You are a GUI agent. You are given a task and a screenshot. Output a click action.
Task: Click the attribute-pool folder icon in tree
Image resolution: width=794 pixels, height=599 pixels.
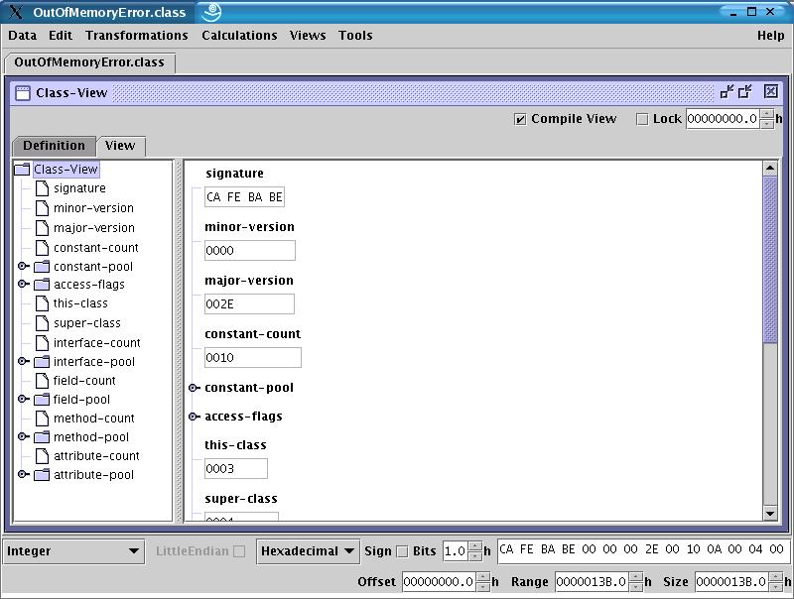[x=42, y=475]
